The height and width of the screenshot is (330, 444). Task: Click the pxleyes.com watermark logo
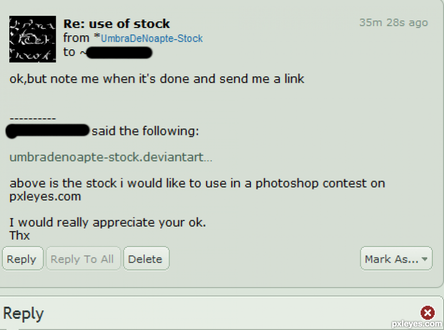(417, 324)
